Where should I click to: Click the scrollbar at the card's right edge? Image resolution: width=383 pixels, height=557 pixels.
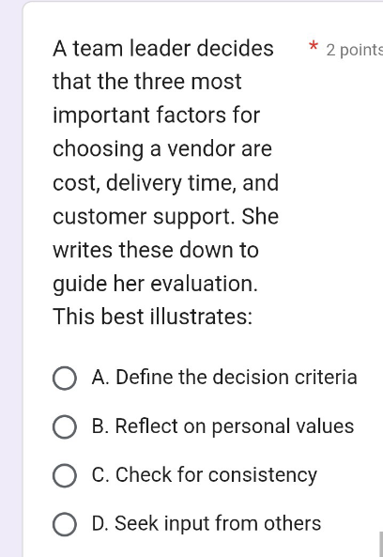pos(381,544)
